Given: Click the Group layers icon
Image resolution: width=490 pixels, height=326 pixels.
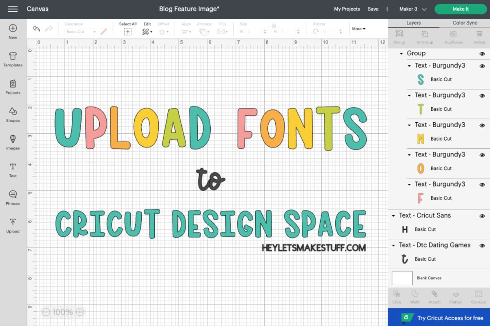Looking at the screenshot, I should click(399, 34).
